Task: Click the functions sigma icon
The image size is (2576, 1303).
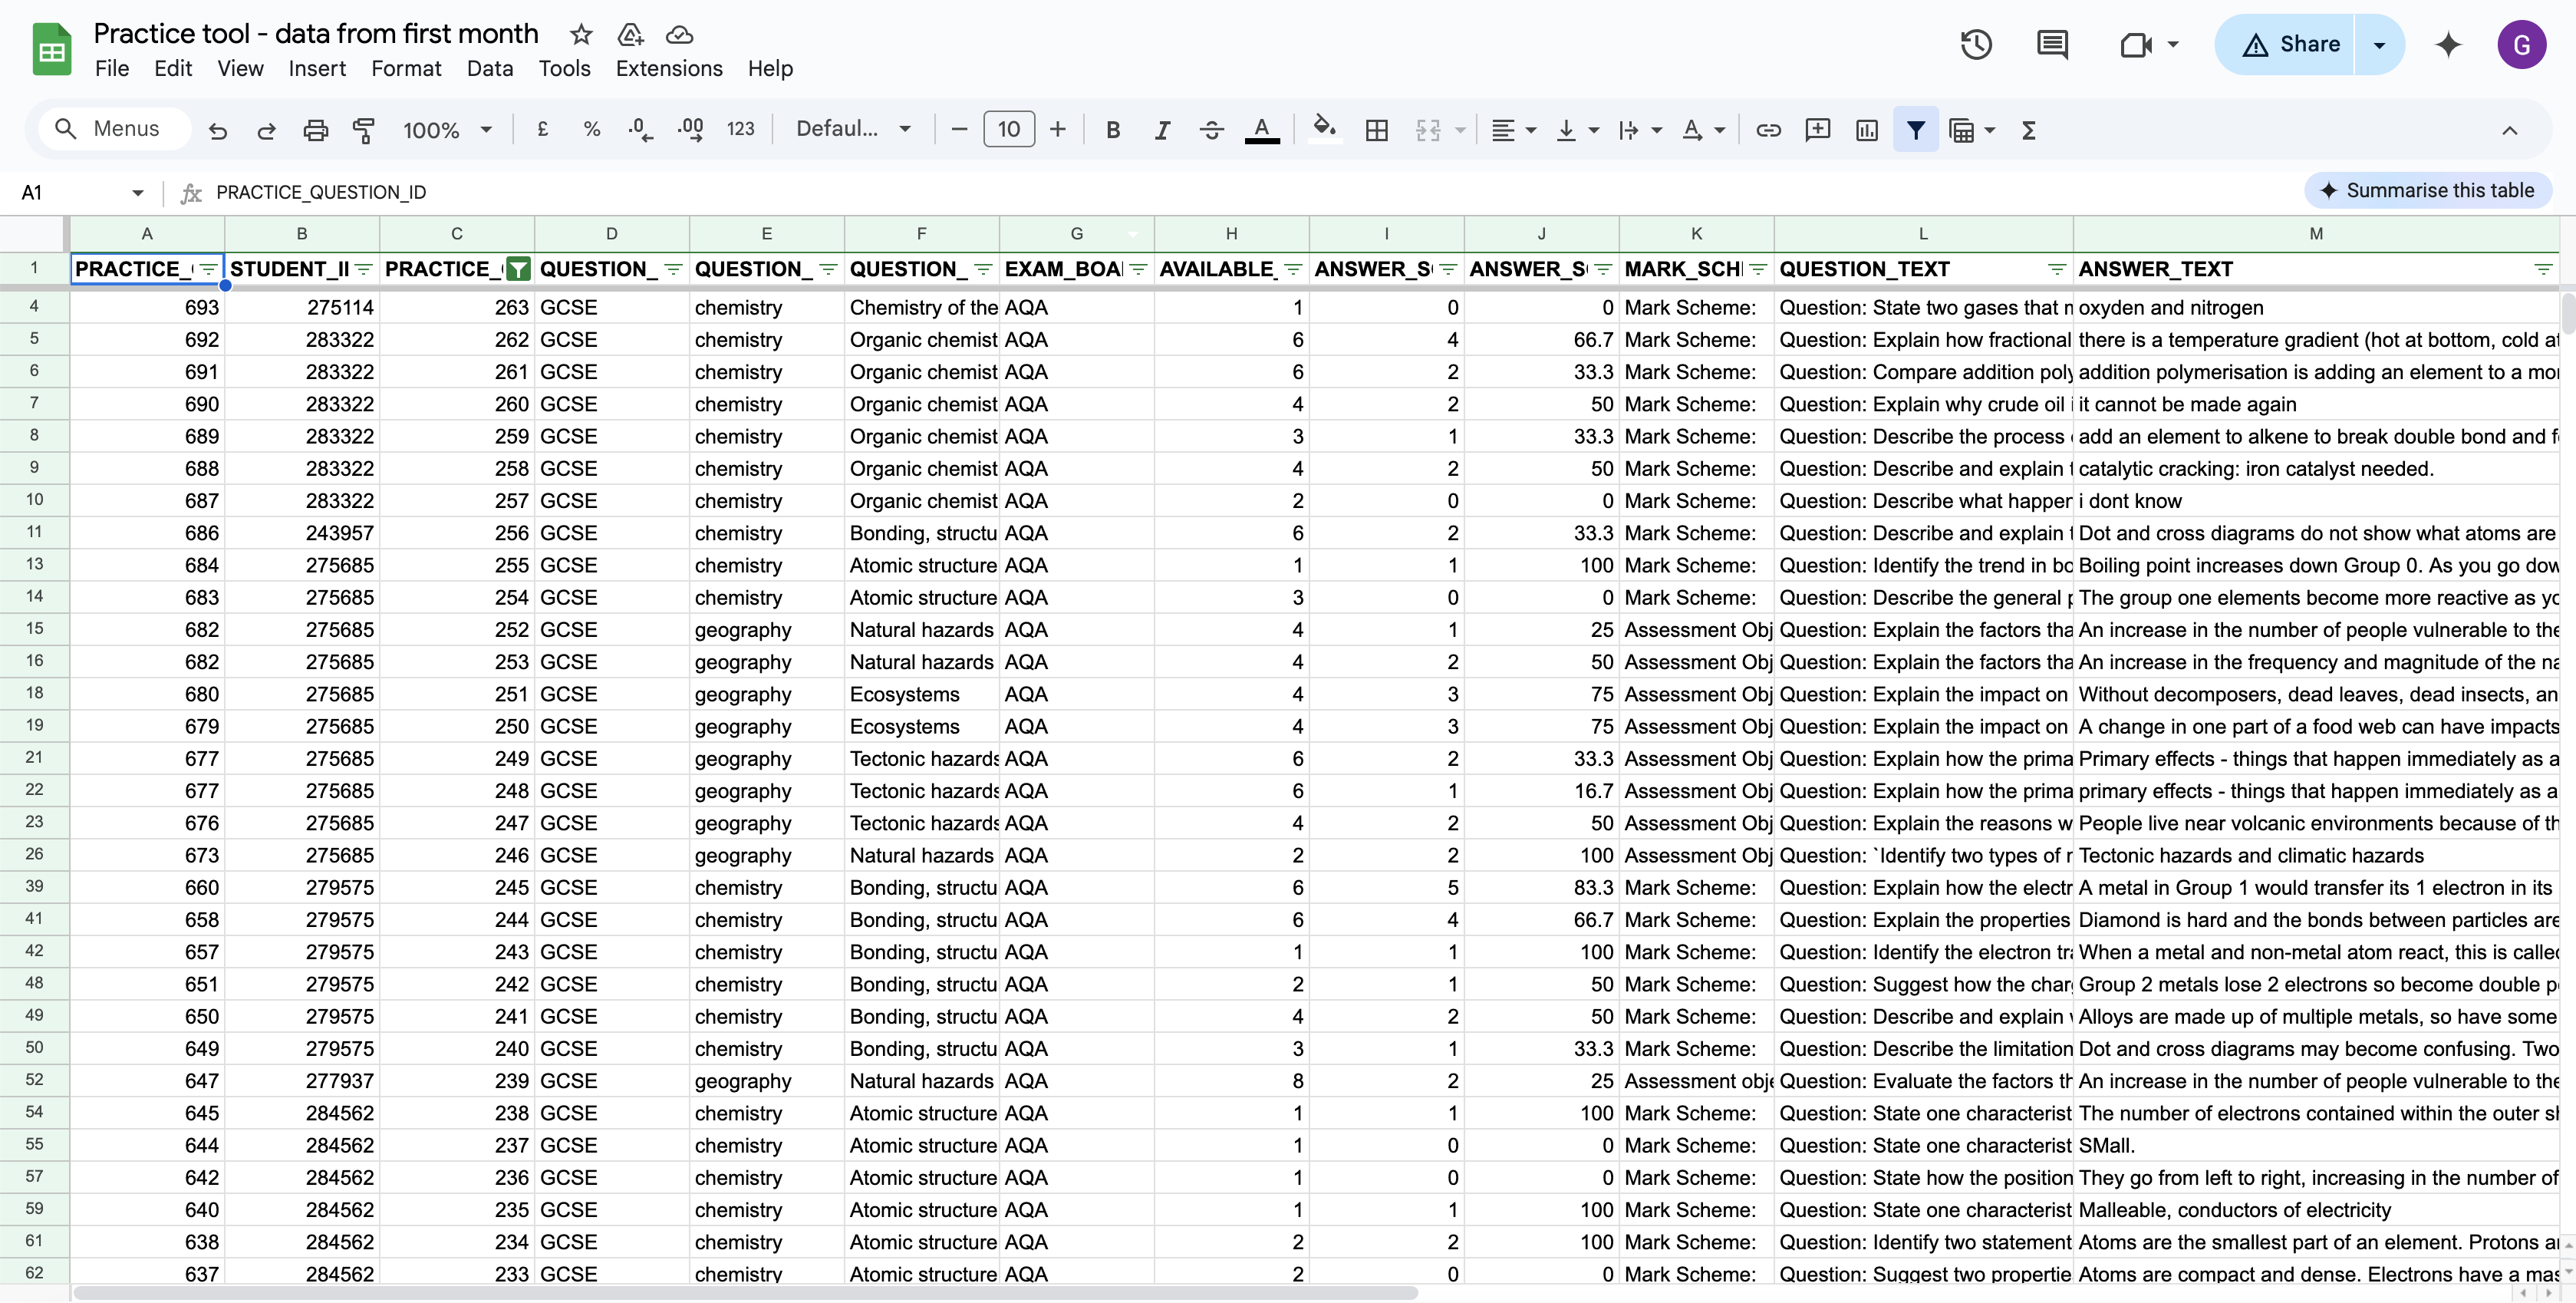Action: click(2028, 130)
